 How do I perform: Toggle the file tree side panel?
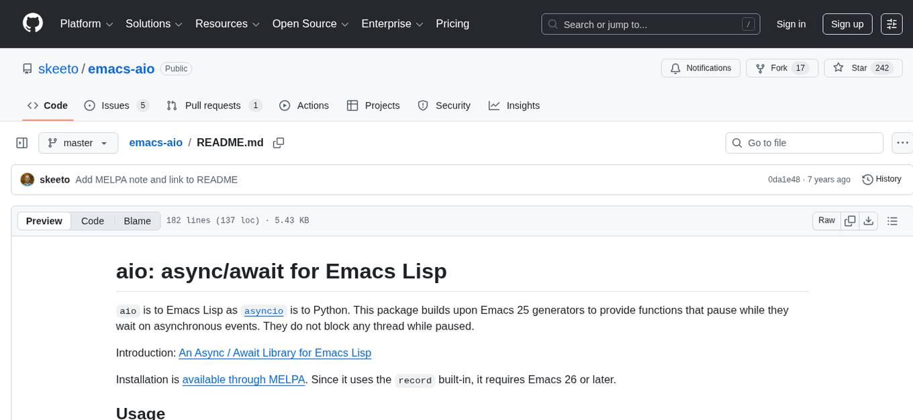click(21, 142)
